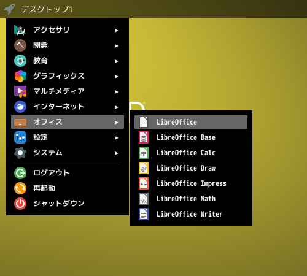Expand the システム submenu arrow

(x=116, y=153)
